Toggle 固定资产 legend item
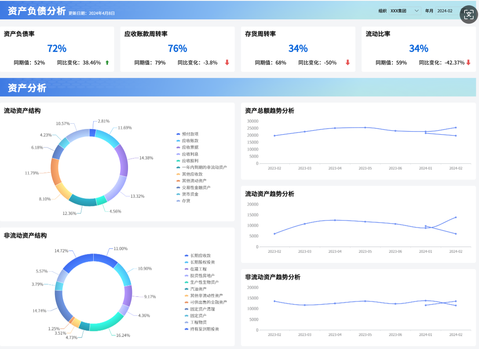This screenshot has width=479, height=349. (x=195, y=316)
